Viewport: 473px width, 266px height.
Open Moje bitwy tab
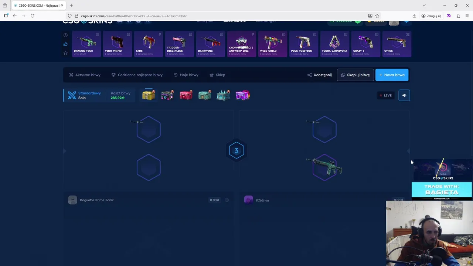[x=186, y=75]
